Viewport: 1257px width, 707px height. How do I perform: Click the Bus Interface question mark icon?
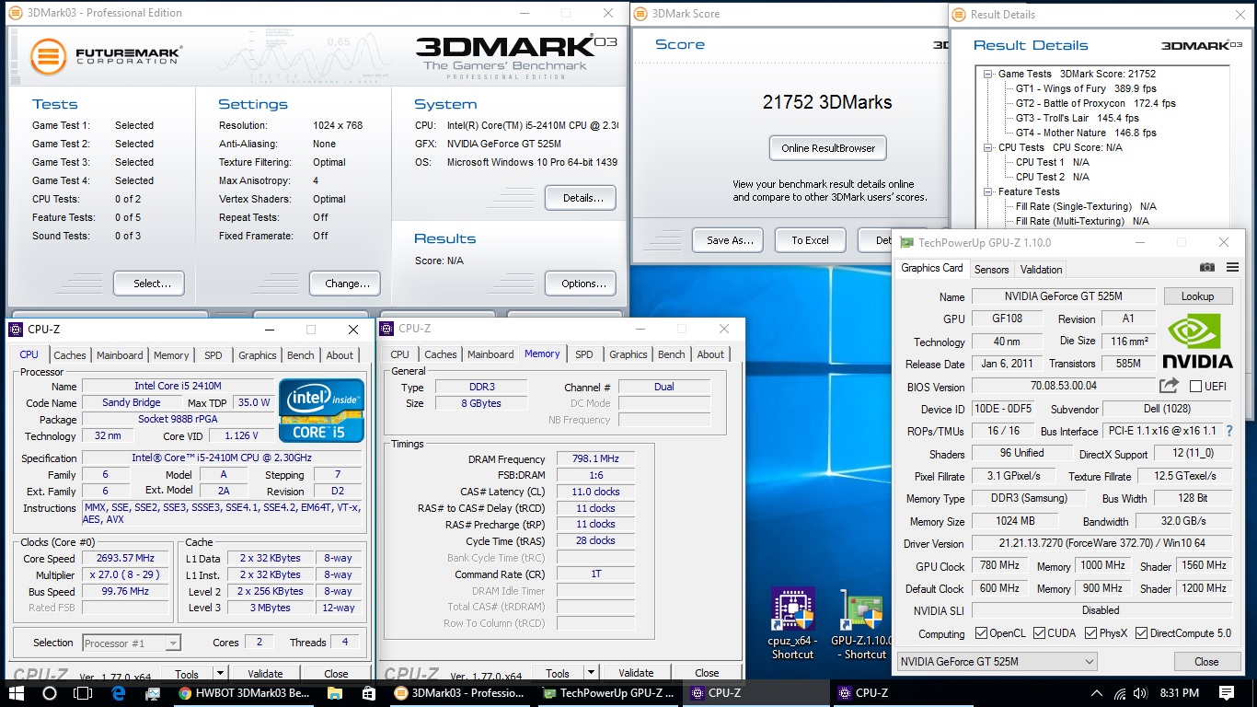[x=1229, y=431]
